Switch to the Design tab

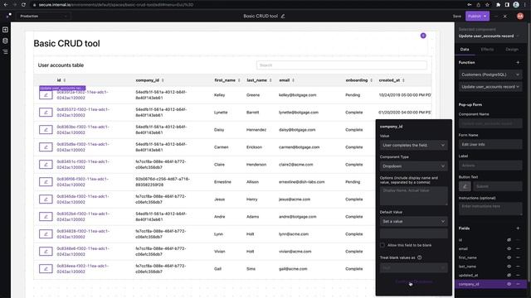point(512,50)
